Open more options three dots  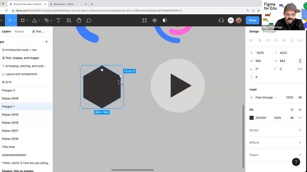300,69
